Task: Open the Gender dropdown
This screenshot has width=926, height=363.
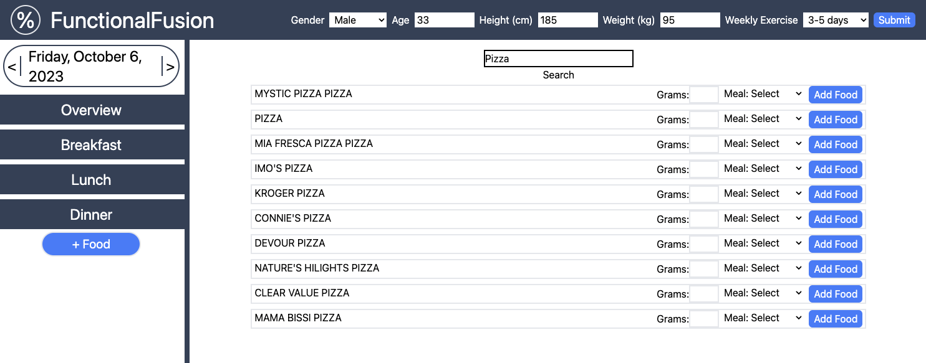Action: (x=358, y=20)
